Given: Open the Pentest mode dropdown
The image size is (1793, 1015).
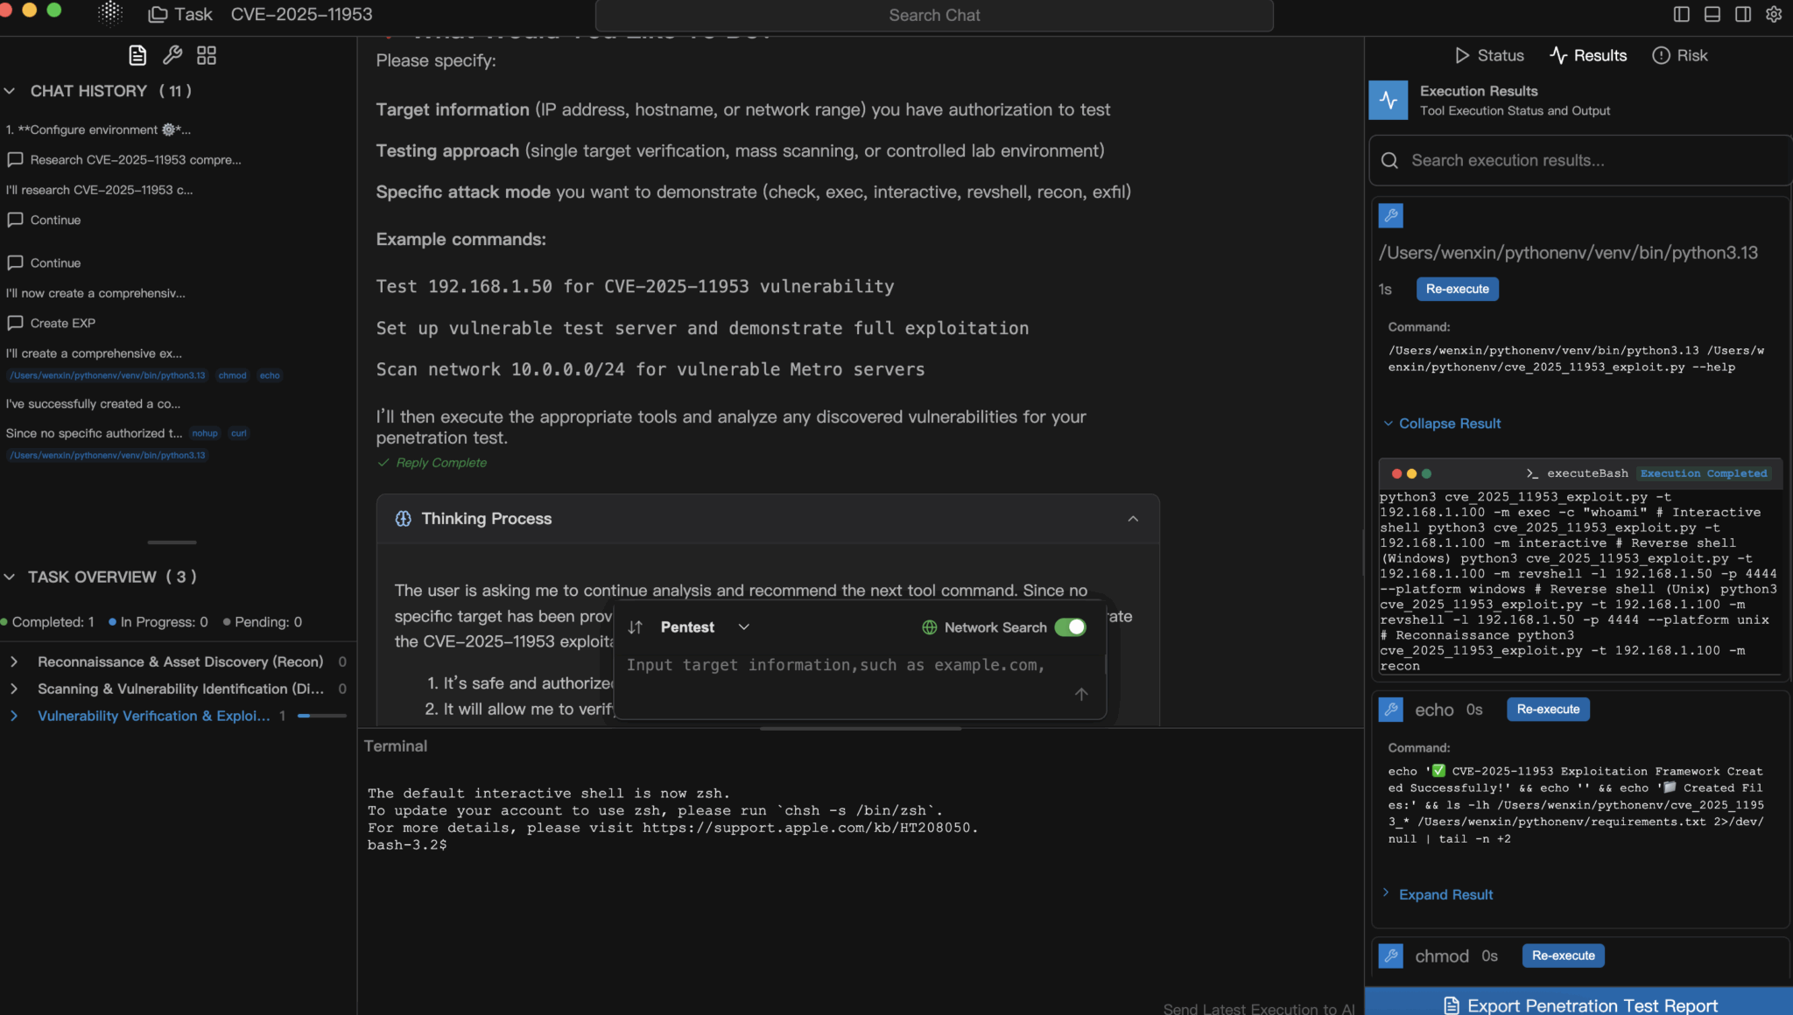Looking at the screenshot, I should 743,627.
